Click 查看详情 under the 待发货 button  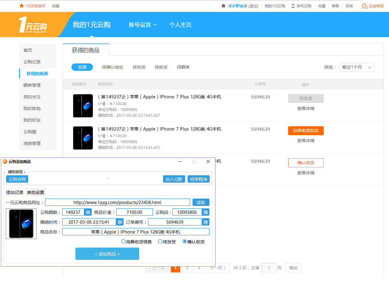click(x=306, y=108)
